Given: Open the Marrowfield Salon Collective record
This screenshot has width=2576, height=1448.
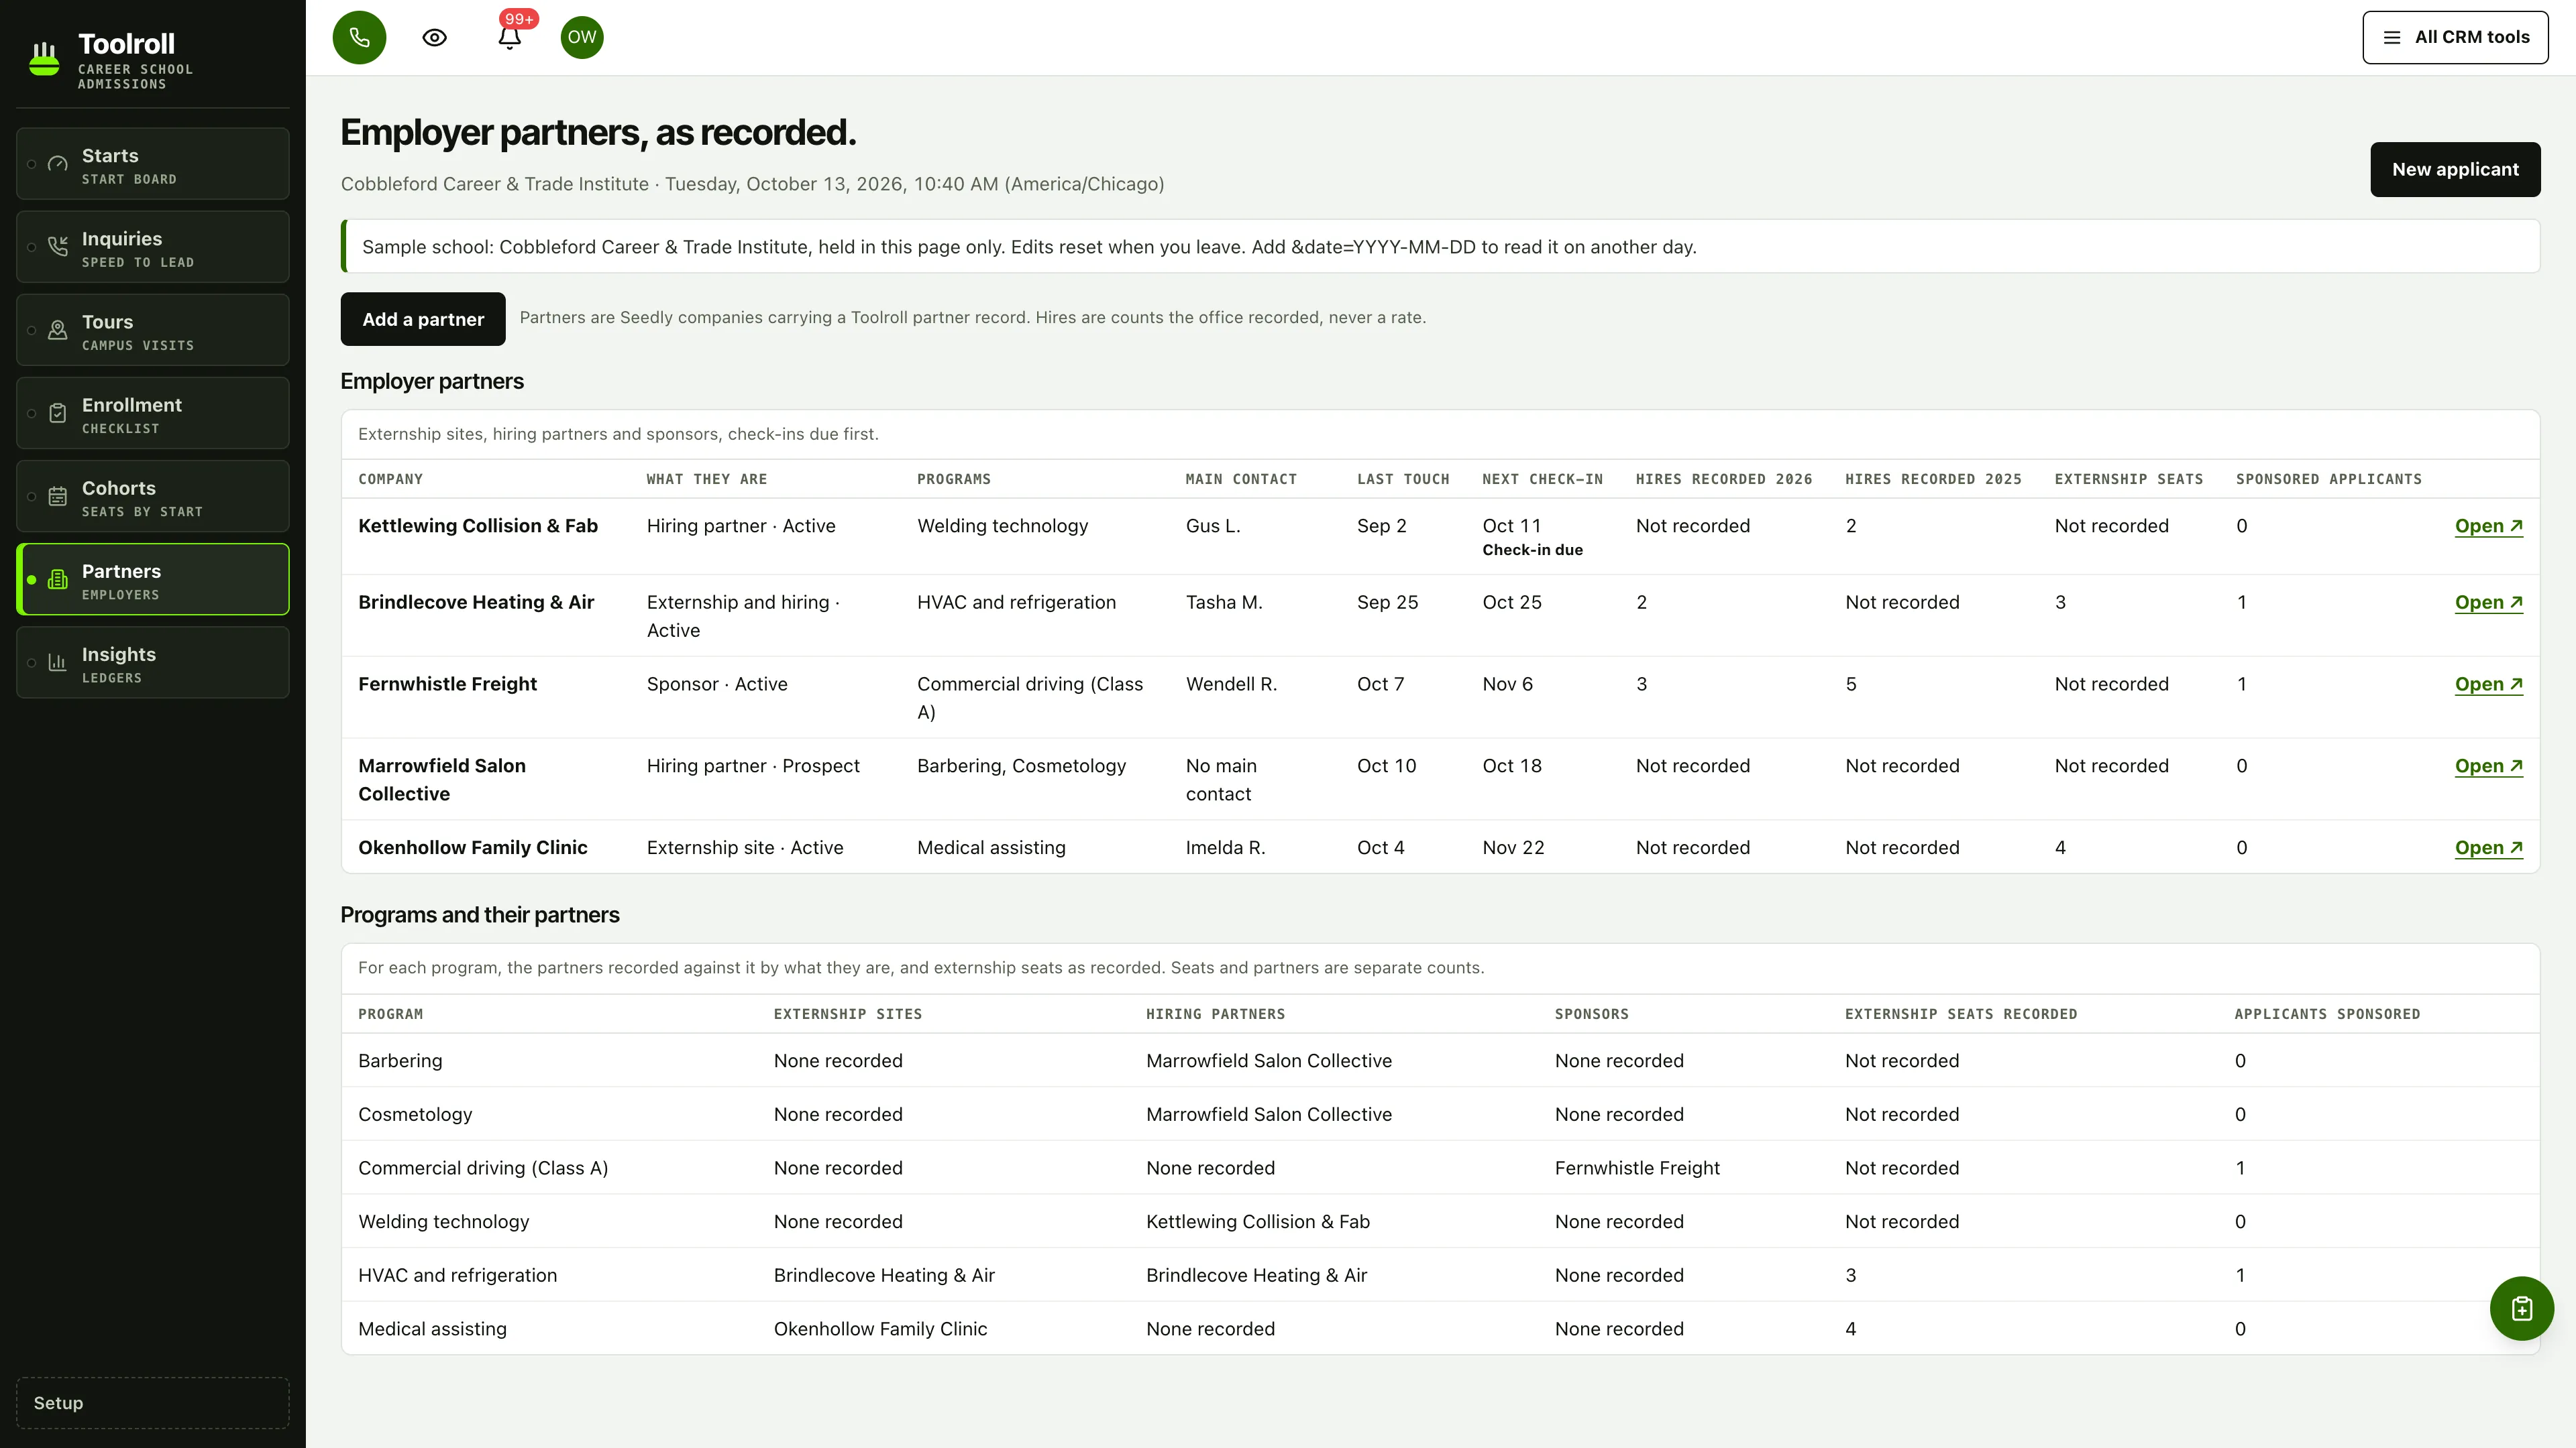Looking at the screenshot, I should click(x=2489, y=766).
